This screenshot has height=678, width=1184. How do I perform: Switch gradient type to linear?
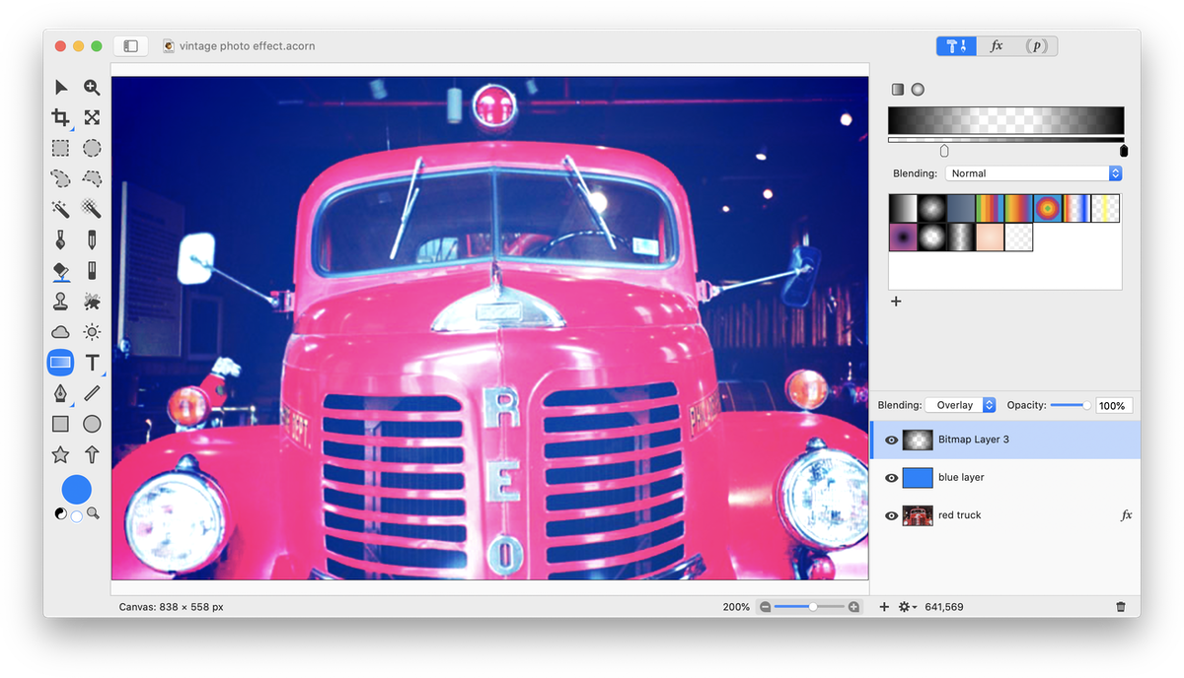click(898, 90)
